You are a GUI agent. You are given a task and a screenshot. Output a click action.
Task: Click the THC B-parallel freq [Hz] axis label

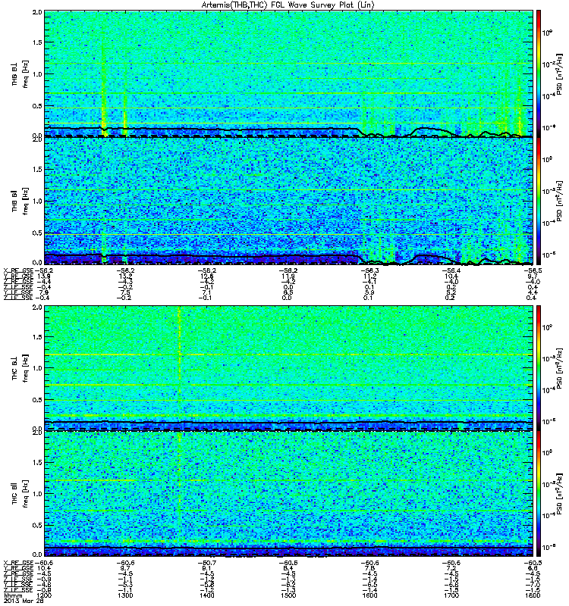[x=26, y=494]
